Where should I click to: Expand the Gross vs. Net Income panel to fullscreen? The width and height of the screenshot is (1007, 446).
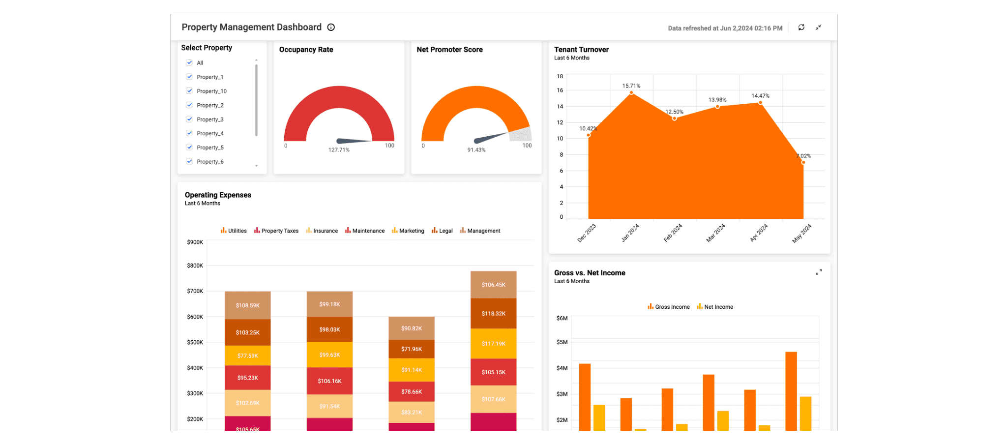[x=819, y=271]
